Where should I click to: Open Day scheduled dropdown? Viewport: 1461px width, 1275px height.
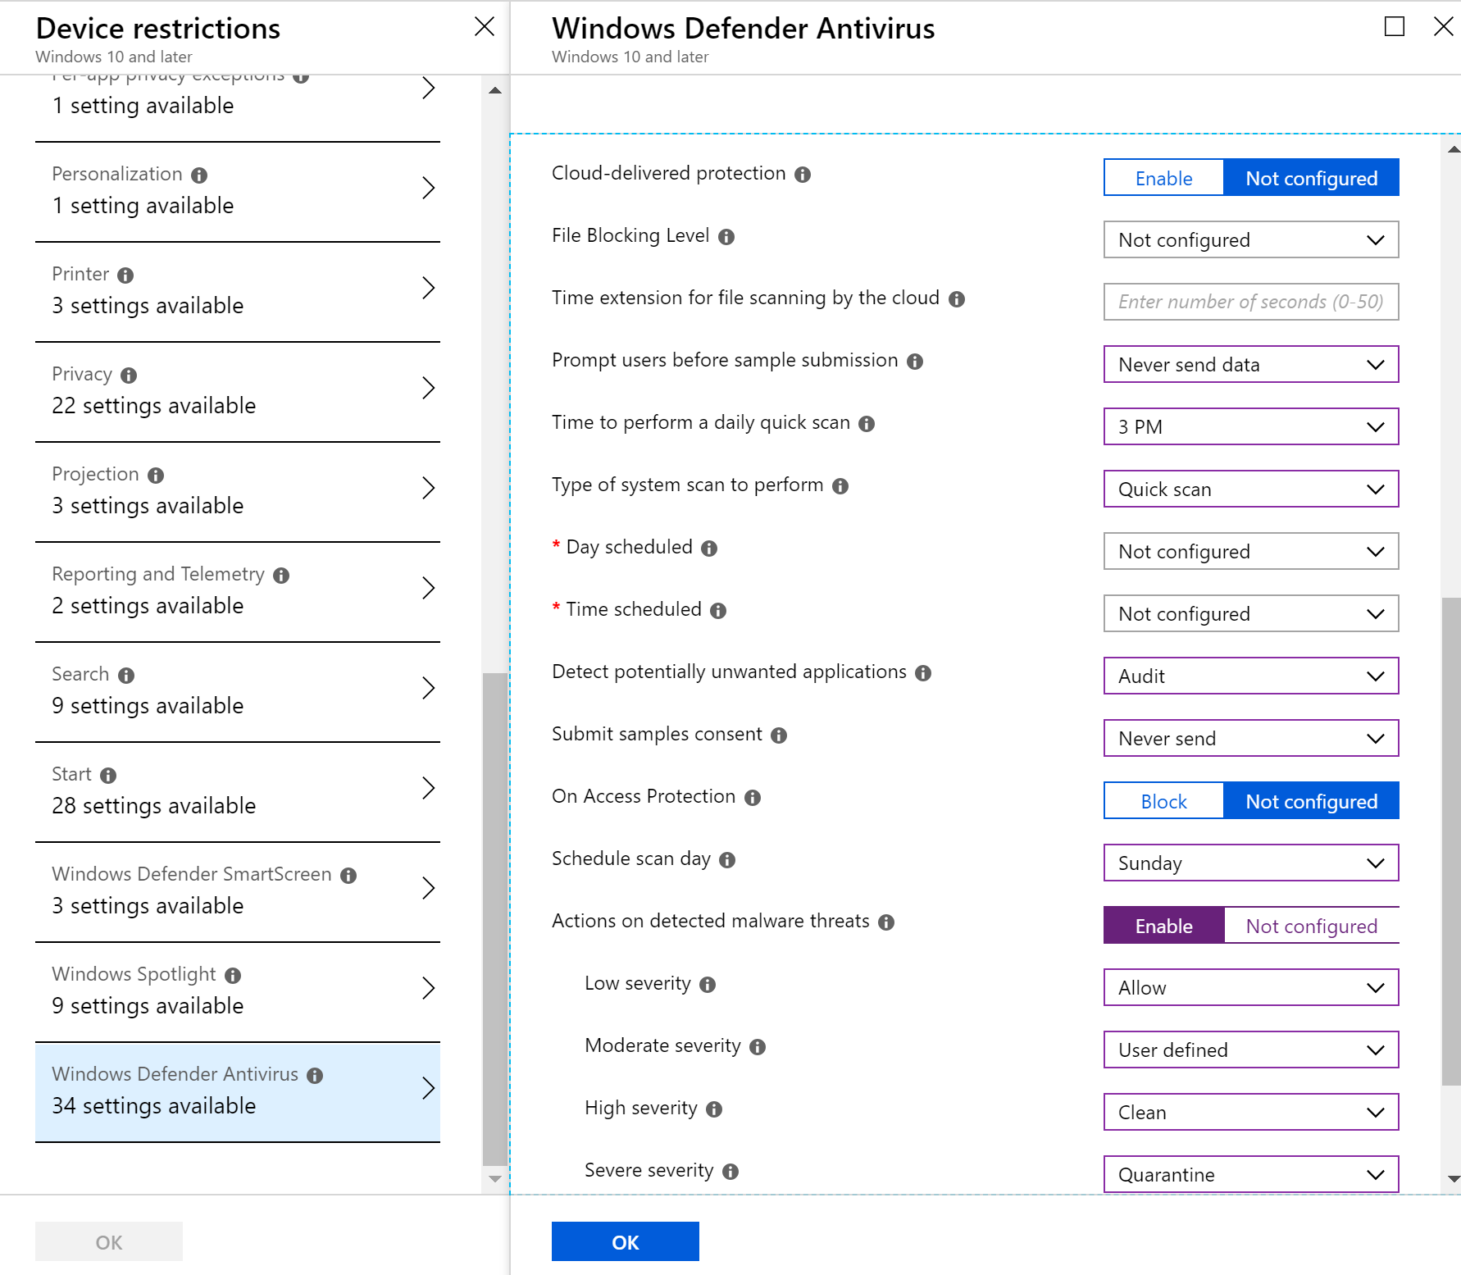1251,551
